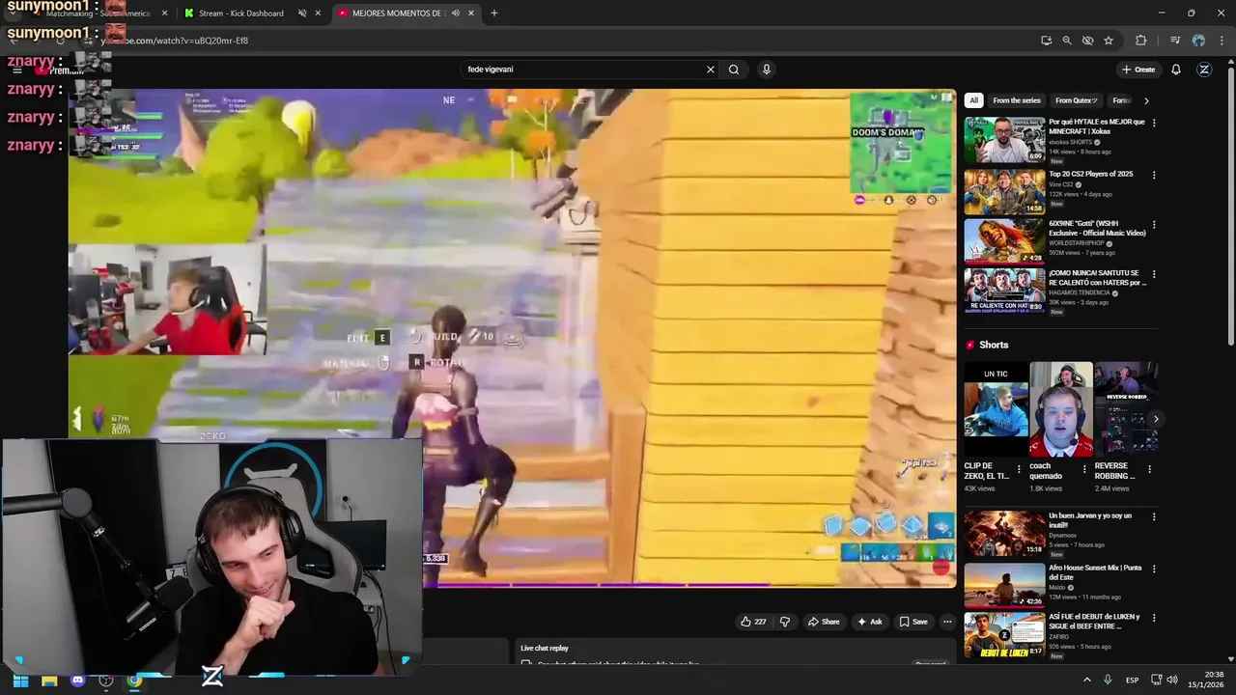Open File Explorer from taskbar
Screen dimensions: 1236x695
[x=49, y=681]
